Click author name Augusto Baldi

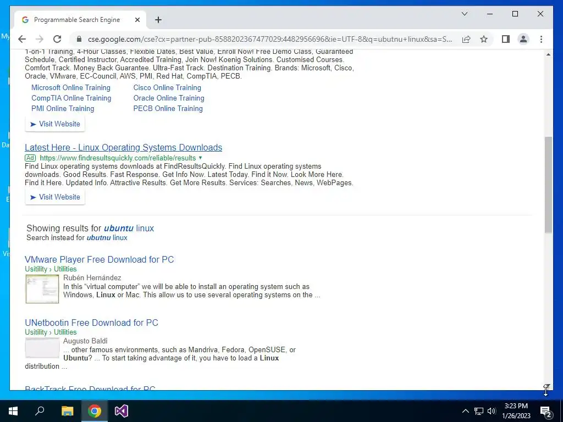85,341
